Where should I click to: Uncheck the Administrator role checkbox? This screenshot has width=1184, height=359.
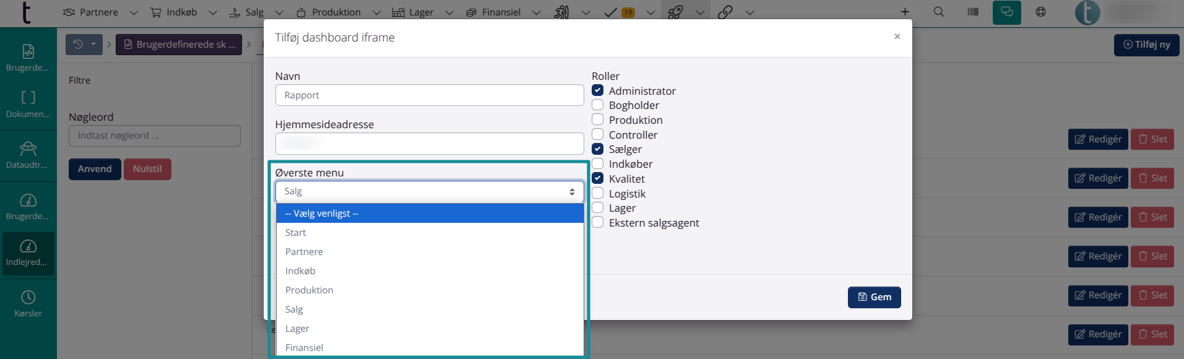pyautogui.click(x=598, y=90)
